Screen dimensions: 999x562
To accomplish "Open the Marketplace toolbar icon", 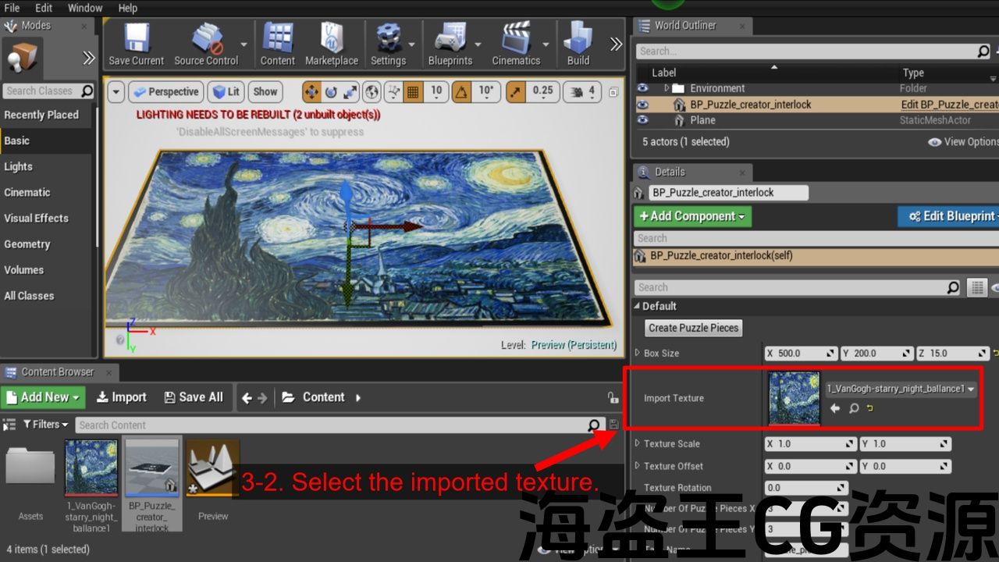I will point(332,44).
